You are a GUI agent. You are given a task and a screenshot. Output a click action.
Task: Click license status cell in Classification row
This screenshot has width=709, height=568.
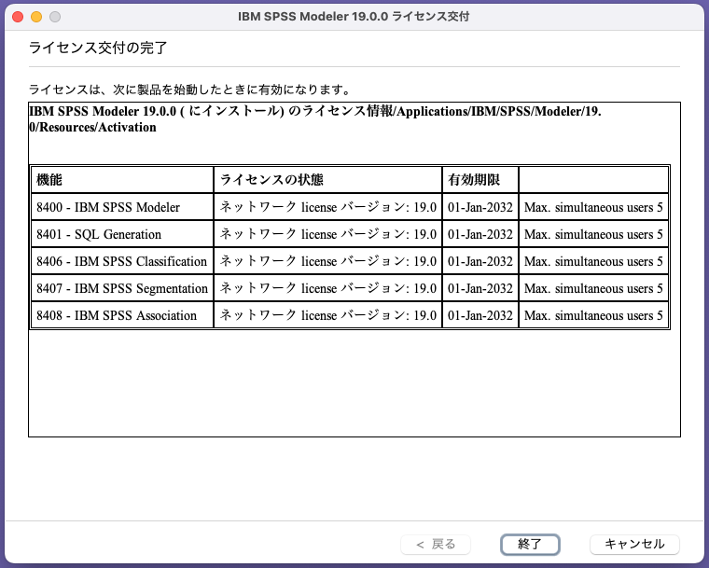327,261
